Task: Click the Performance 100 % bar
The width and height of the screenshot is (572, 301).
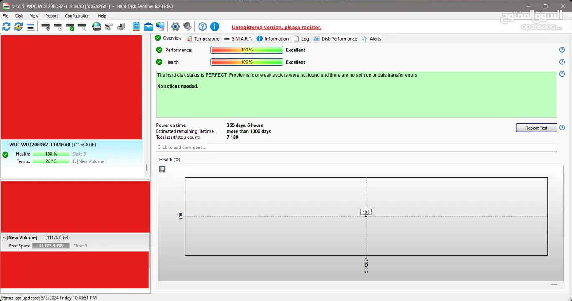Action: click(247, 50)
